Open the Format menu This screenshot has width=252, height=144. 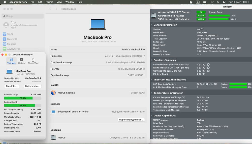point(49,2)
